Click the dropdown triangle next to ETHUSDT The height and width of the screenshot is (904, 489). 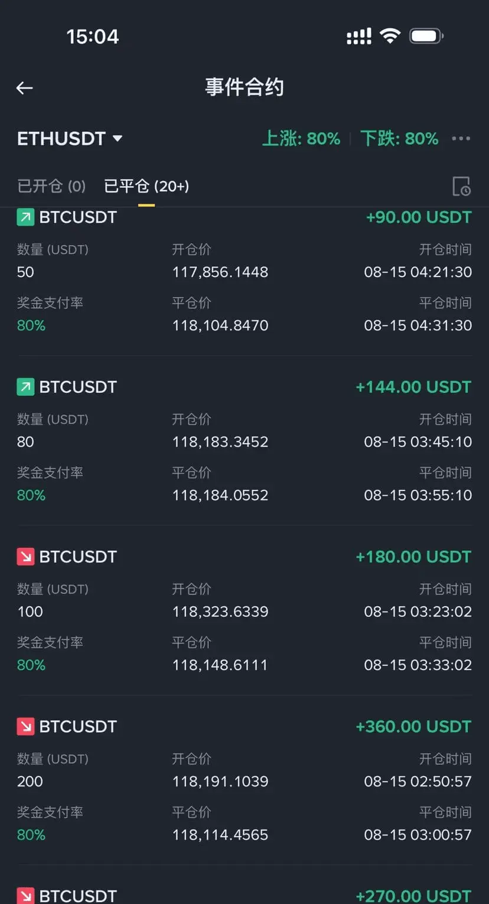[x=118, y=139]
